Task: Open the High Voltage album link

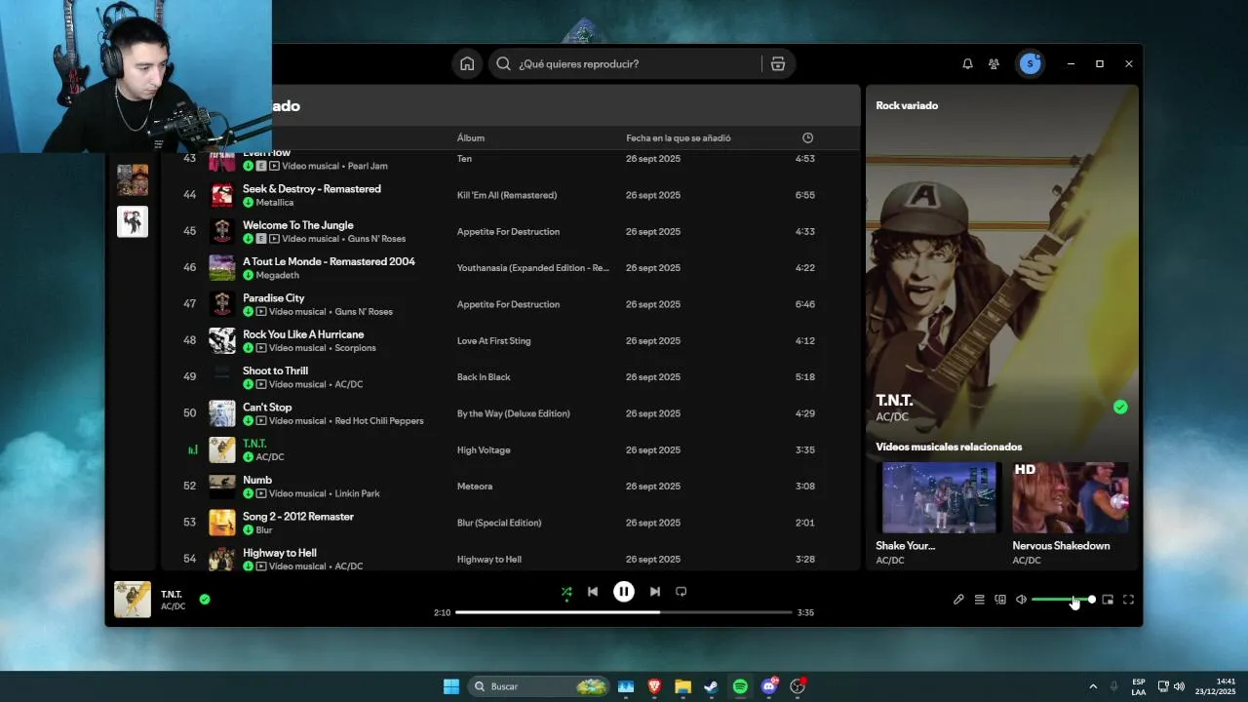Action: [x=484, y=450]
